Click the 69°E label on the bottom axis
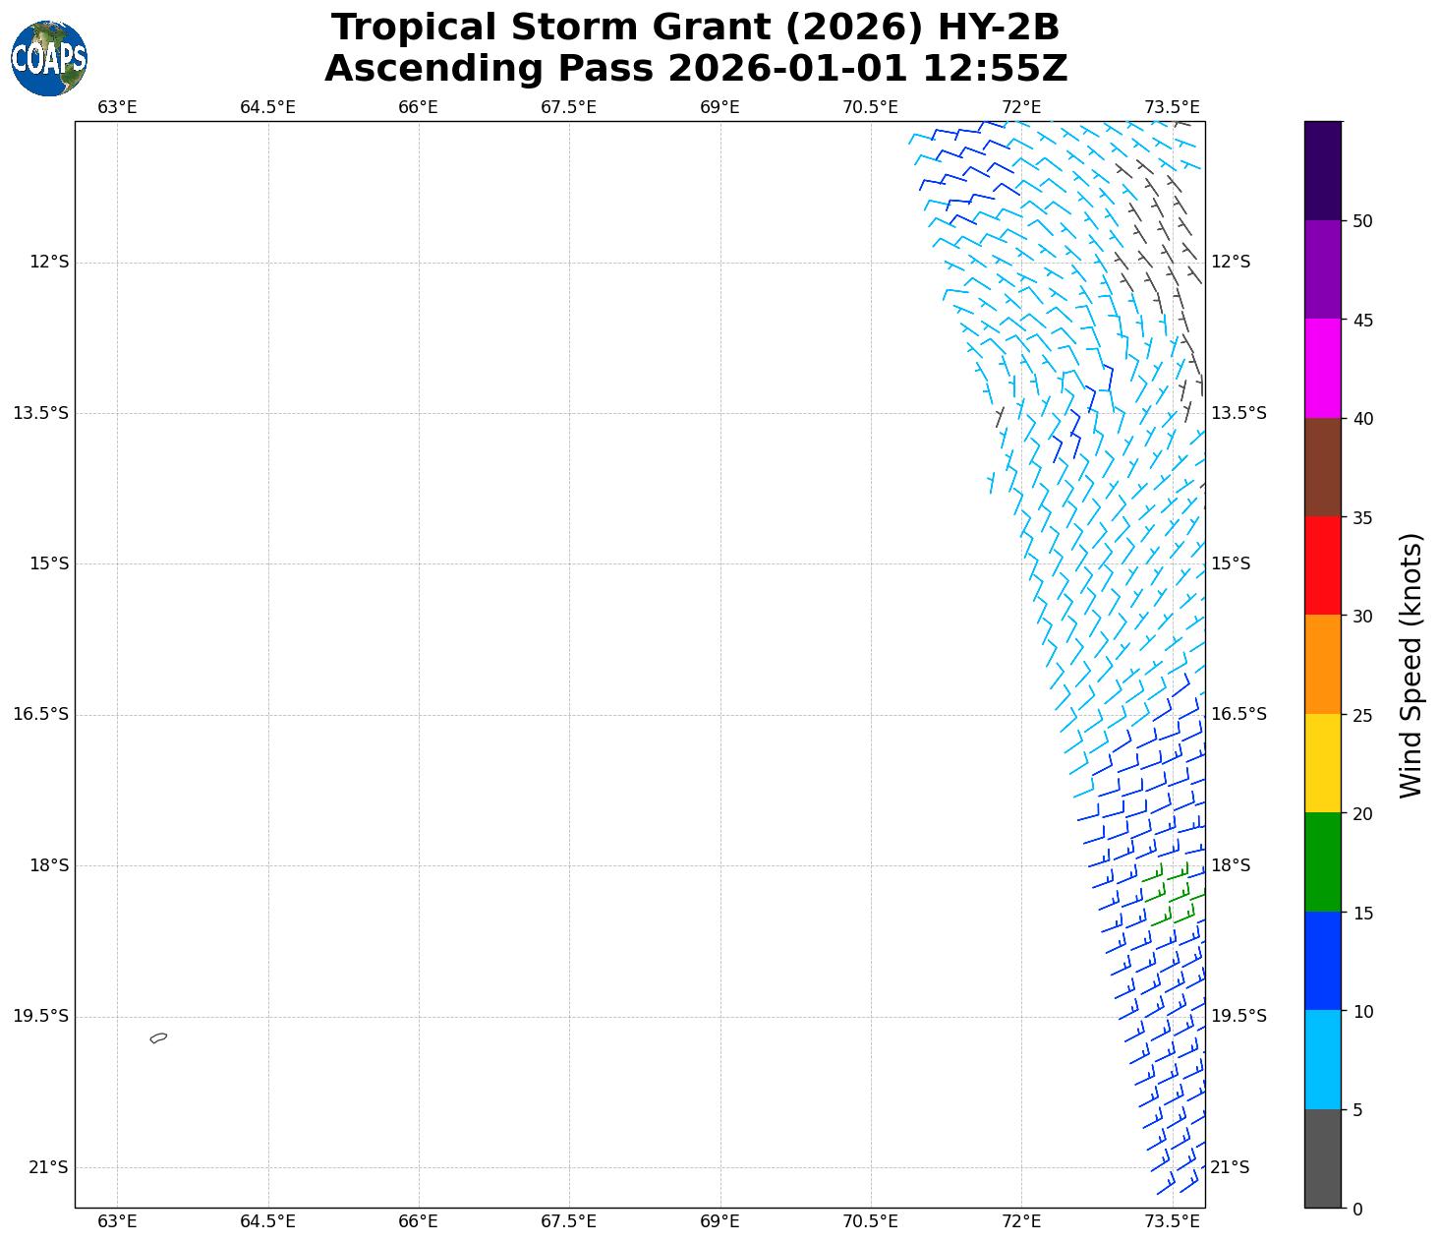Image resolution: width=1439 pixels, height=1243 pixels. click(719, 1221)
